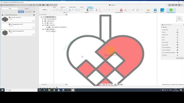Select the Line tool in the Create group
The width and height of the screenshot is (184, 103).
coord(53,10)
